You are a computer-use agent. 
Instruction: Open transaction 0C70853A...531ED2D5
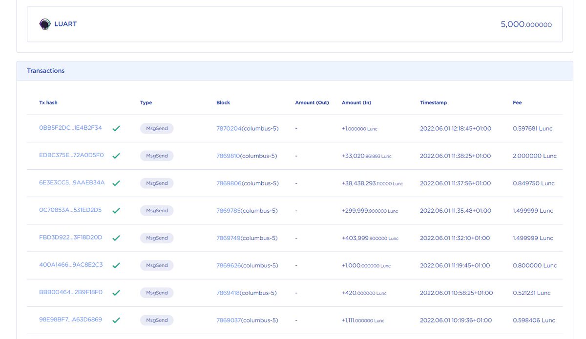pos(70,210)
